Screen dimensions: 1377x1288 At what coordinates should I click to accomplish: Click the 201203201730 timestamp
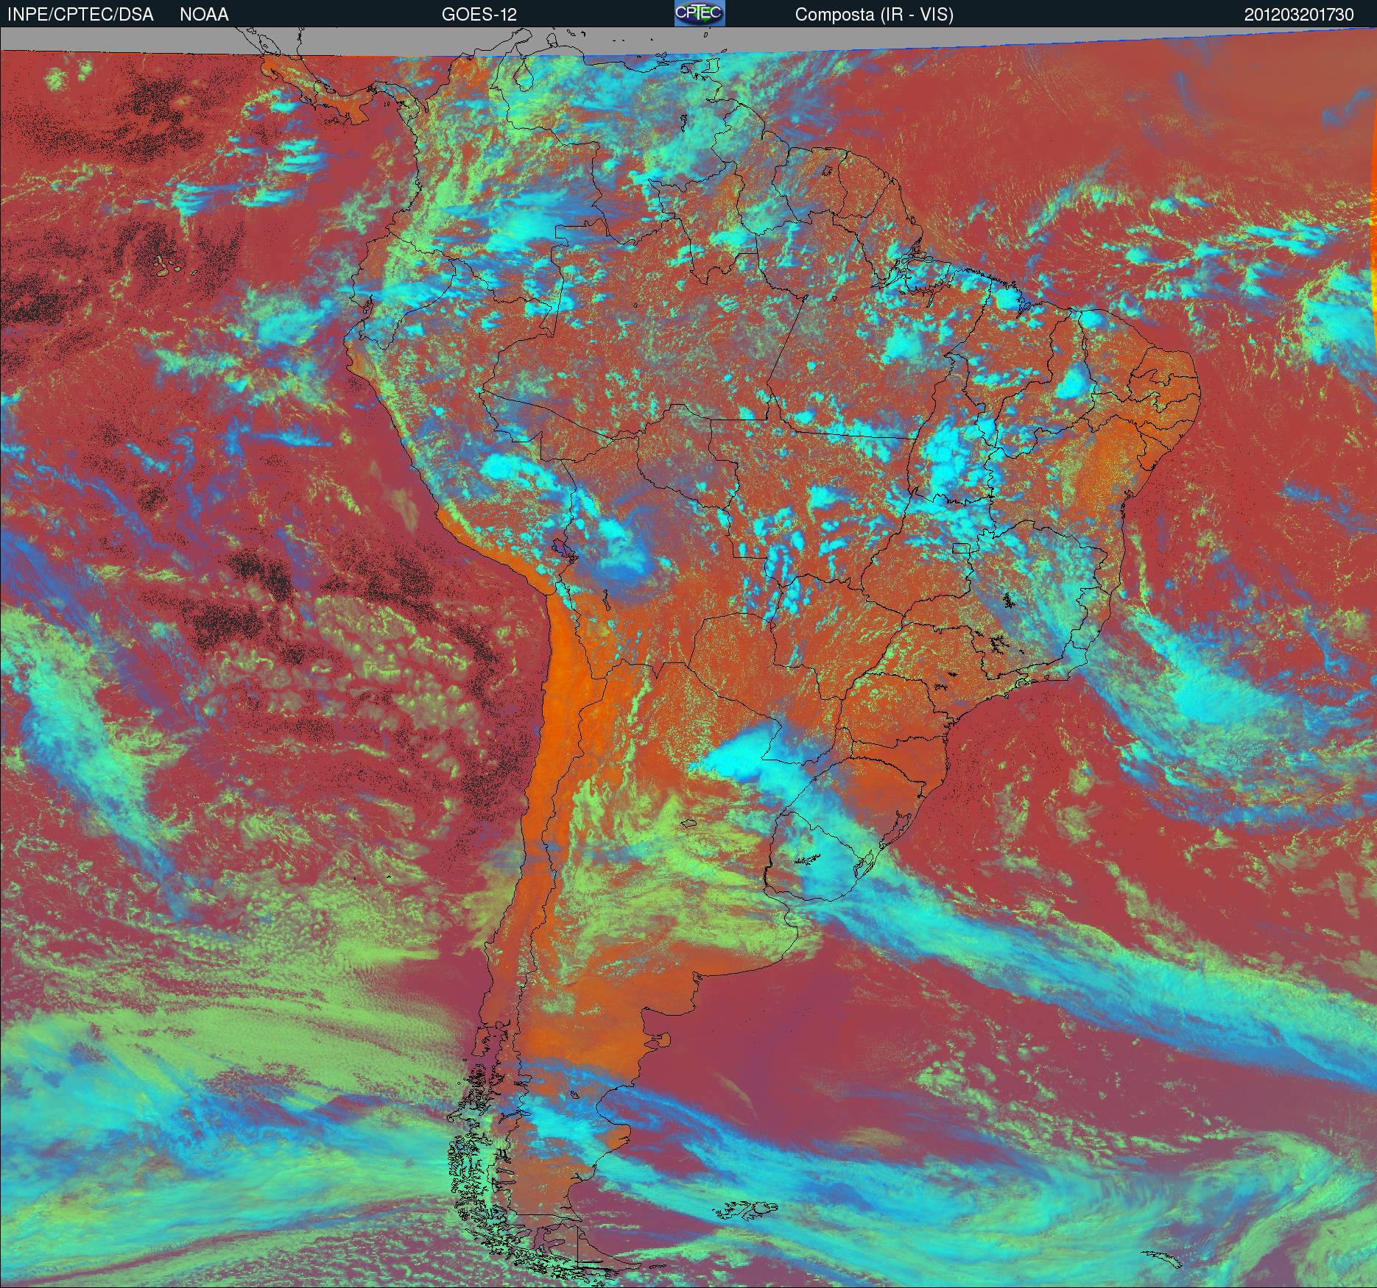click(x=1299, y=15)
